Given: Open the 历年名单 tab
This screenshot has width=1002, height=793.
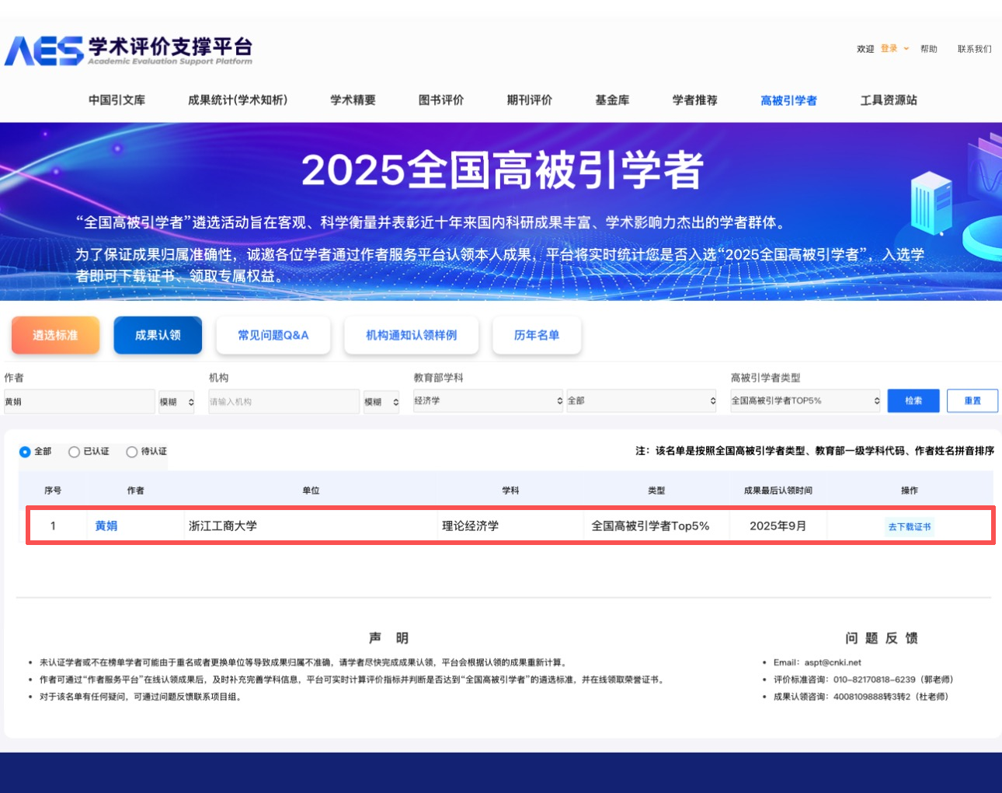Looking at the screenshot, I should [536, 335].
